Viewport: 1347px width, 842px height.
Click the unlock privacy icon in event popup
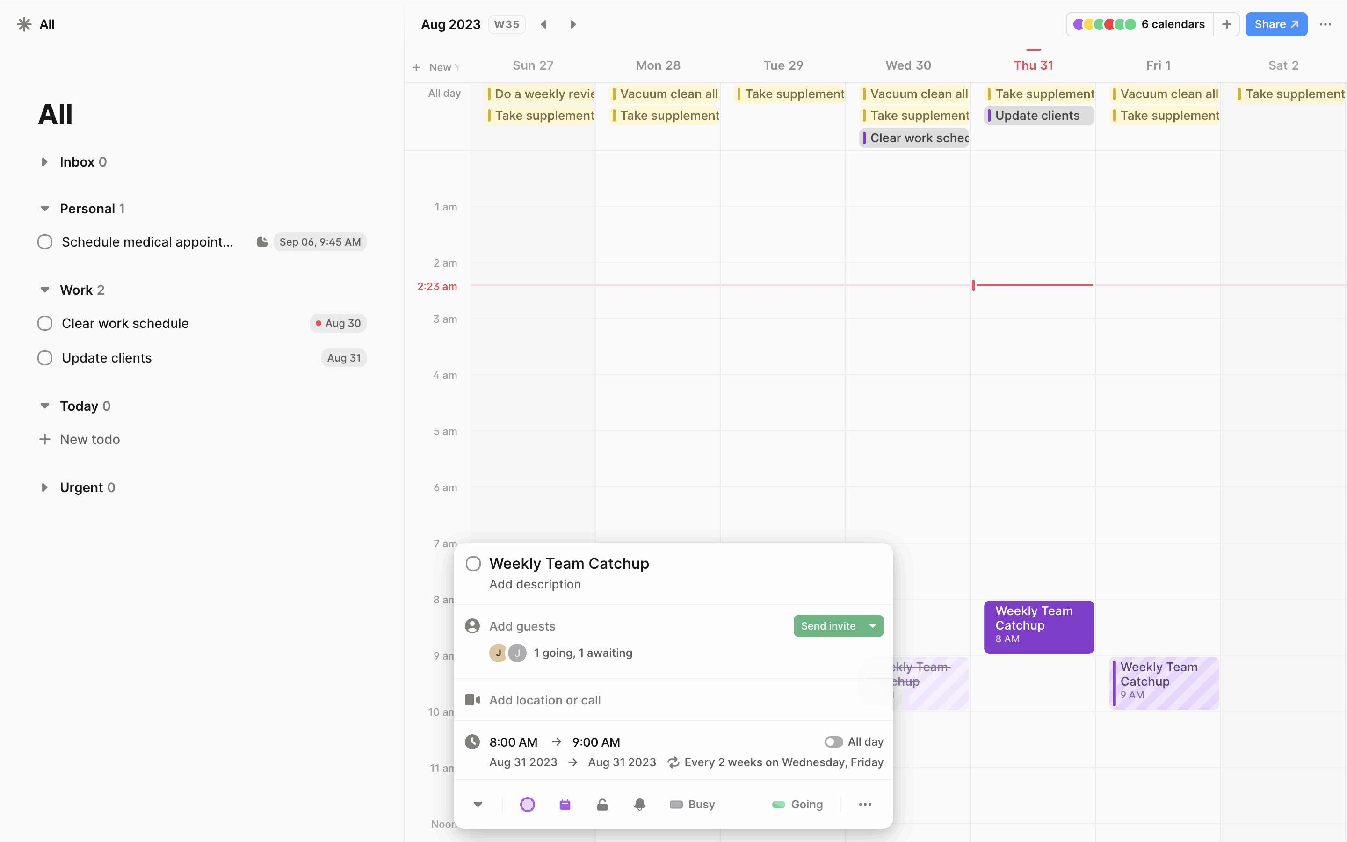[x=602, y=804]
